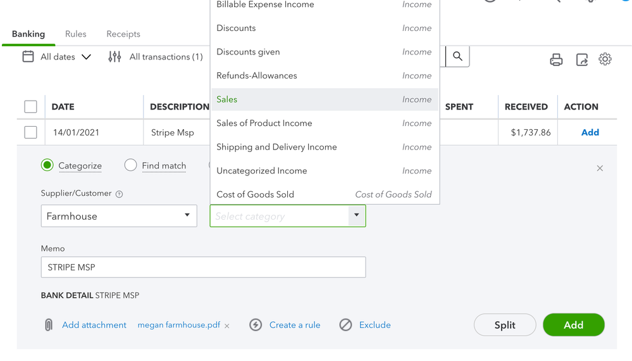The image size is (632, 361).
Task: Remove the megan farmhouse.pdf attachment
Action: (227, 326)
